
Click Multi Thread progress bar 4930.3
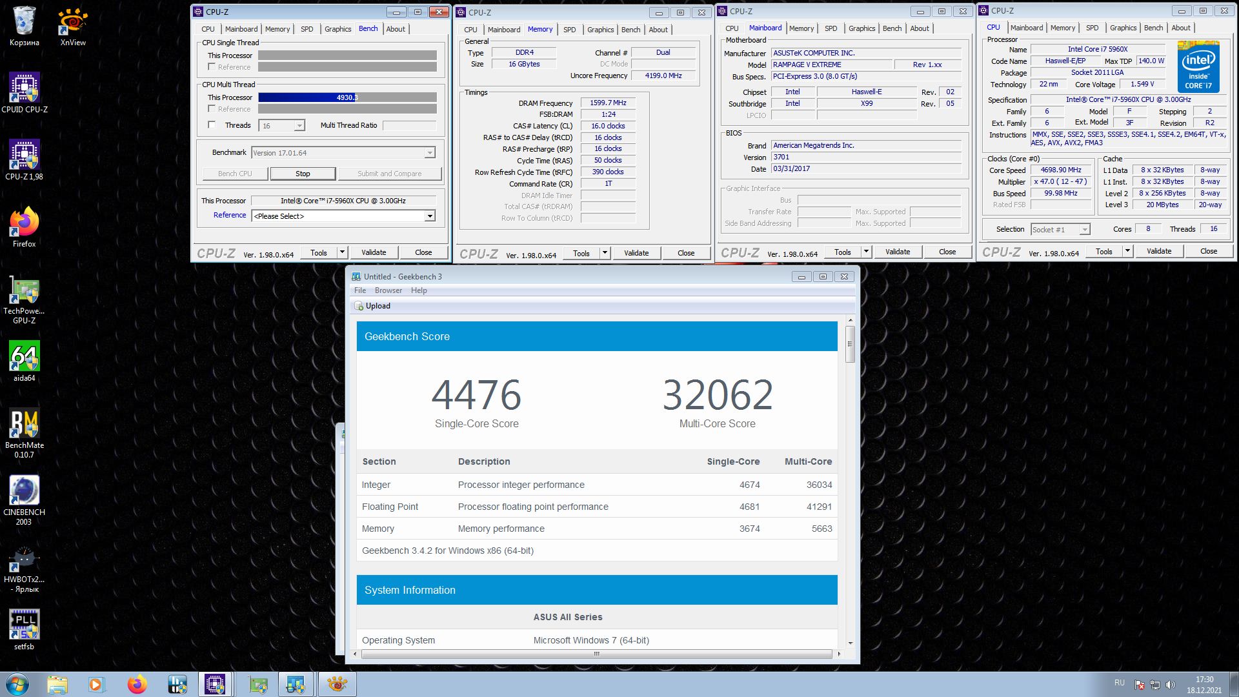[347, 97]
